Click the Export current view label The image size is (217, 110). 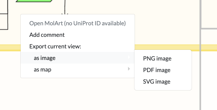coord(55,46)
